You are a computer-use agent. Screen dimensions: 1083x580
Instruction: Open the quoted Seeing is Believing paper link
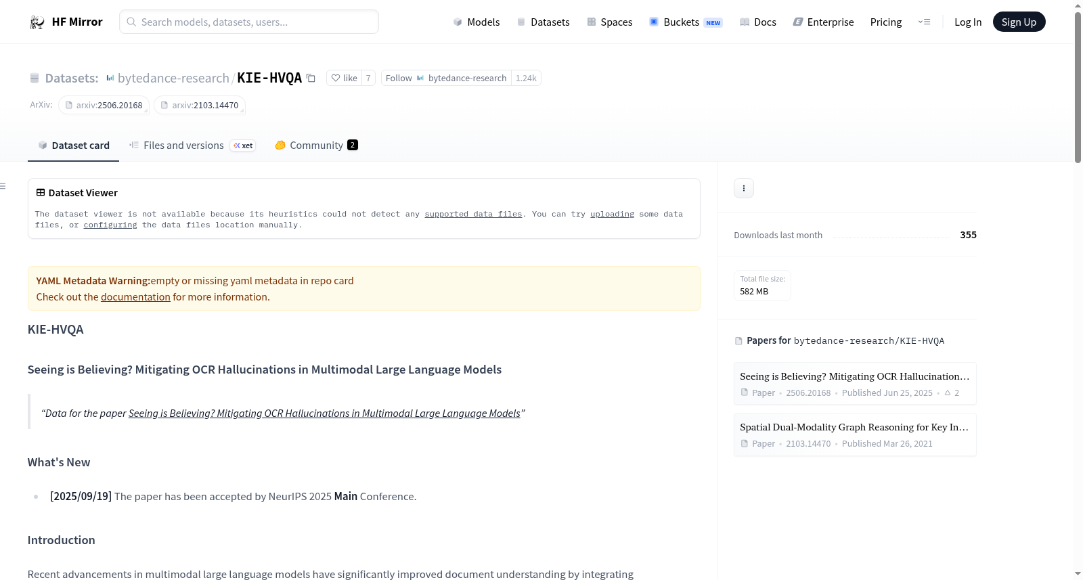324,414
